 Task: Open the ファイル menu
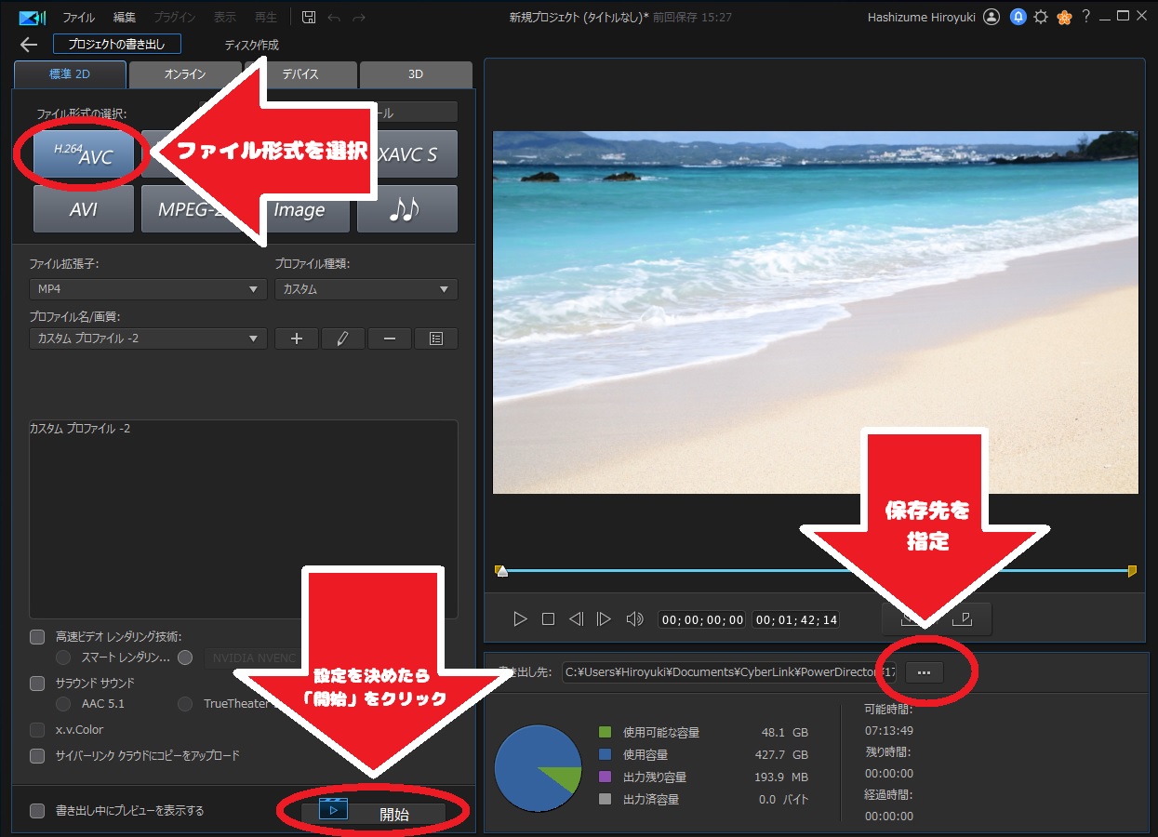coord(78,18)
